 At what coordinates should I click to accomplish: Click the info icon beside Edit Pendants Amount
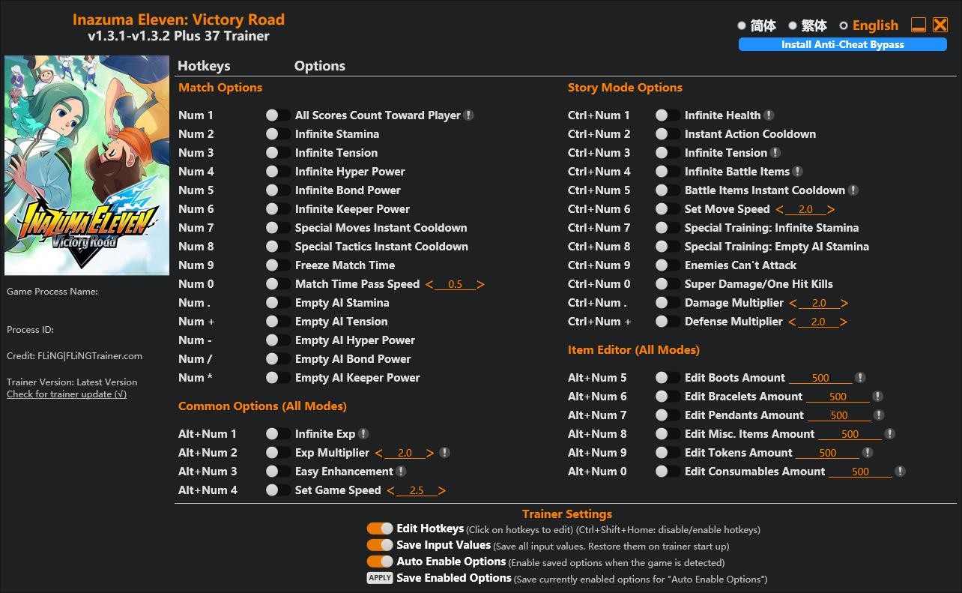tap(879, 415)
